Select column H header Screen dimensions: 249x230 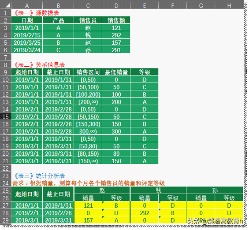point(229,6)
